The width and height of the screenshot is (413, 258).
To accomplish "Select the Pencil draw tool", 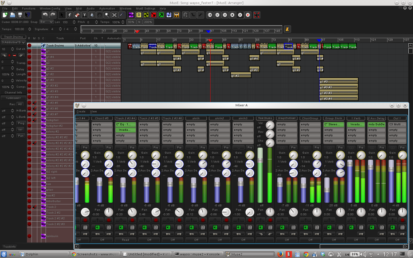I will (70, 15).
